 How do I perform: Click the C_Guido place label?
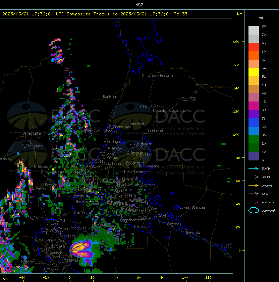(x=41, y=166)
